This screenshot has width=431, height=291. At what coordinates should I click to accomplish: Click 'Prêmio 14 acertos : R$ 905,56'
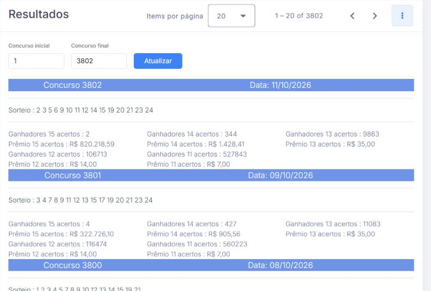[194, 234]
